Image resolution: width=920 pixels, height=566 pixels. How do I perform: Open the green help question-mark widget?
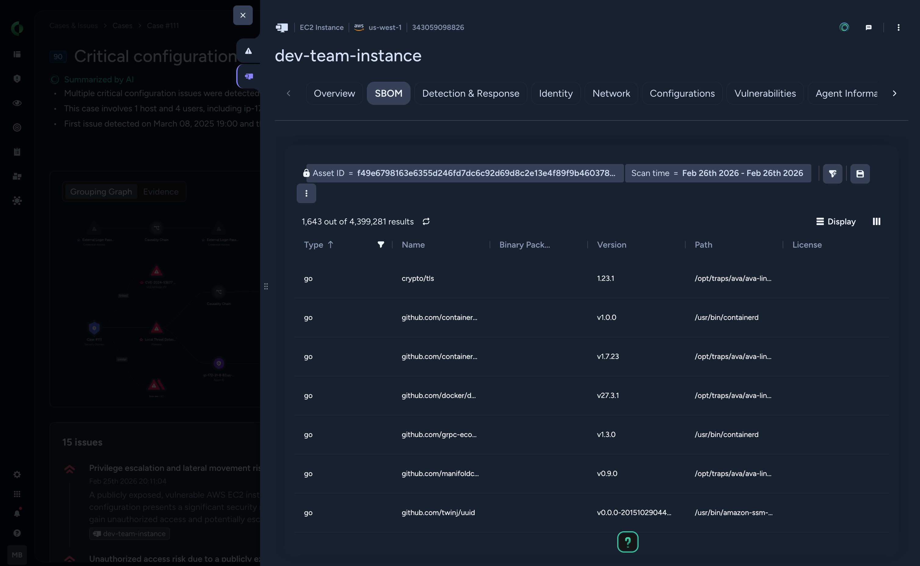628,542
